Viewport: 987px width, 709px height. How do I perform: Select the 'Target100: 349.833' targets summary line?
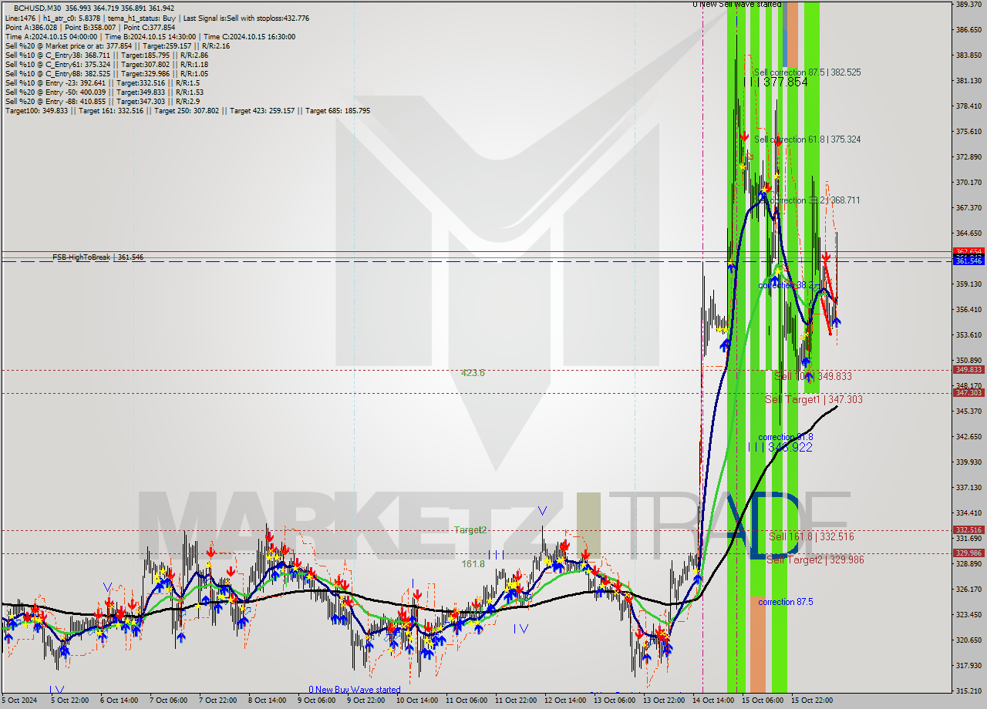tap(187, 110)
